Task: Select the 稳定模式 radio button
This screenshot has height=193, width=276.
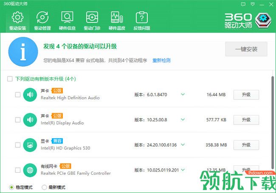Action: [x=11, y=187]
